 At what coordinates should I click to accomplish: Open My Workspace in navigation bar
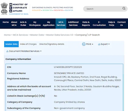point(35,23)
